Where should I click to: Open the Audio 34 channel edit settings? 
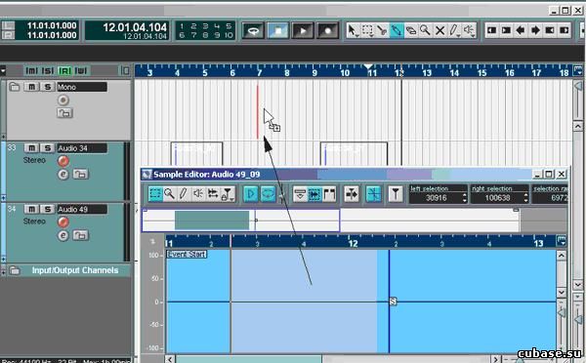pos(63,175)
